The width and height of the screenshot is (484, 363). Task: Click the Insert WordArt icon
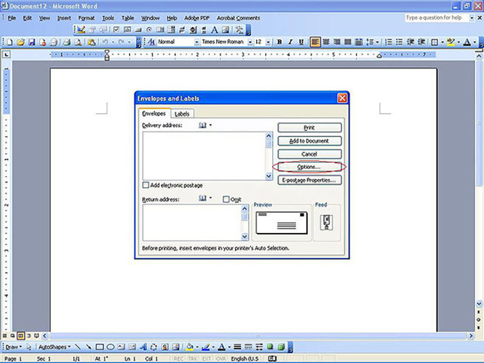tap(143, 347)
